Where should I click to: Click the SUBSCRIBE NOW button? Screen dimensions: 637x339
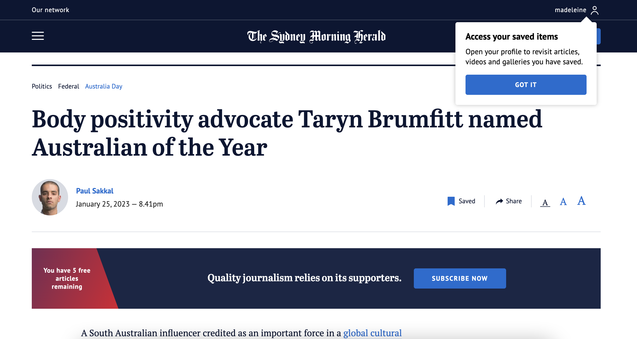click(x=459, y=278)
